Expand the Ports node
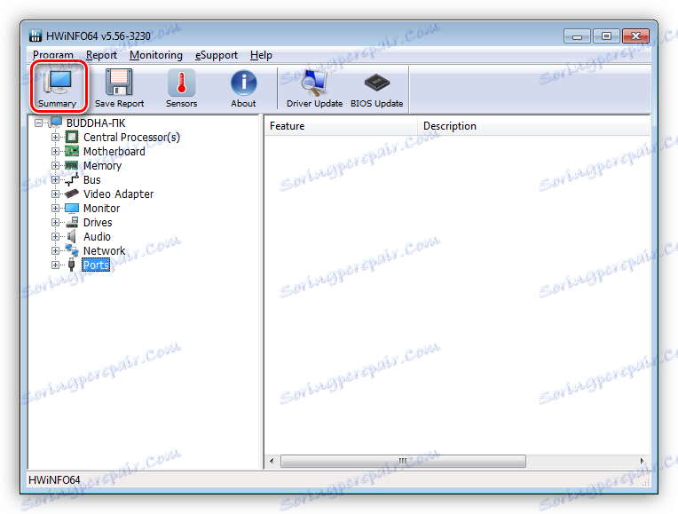This screenshot has height=514, width=678. (55, 265)
